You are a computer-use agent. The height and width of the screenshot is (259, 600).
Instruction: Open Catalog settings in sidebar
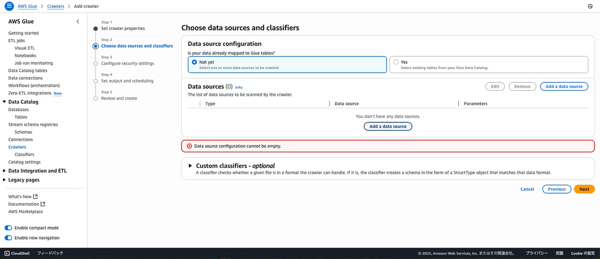(x=24, y=162)
